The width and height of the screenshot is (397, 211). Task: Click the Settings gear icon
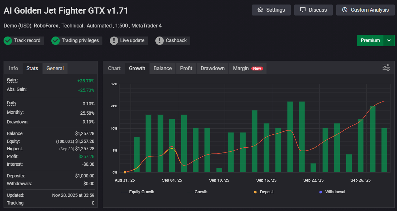260,10
